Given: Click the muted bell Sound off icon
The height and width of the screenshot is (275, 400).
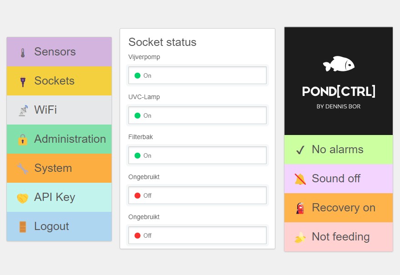Looking at the screenshot, I should point(300,179).
